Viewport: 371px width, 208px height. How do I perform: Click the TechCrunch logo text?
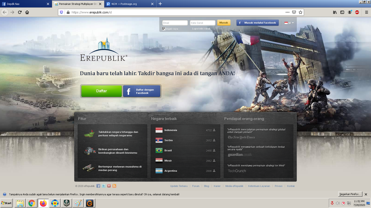click(x=237, y=171)
